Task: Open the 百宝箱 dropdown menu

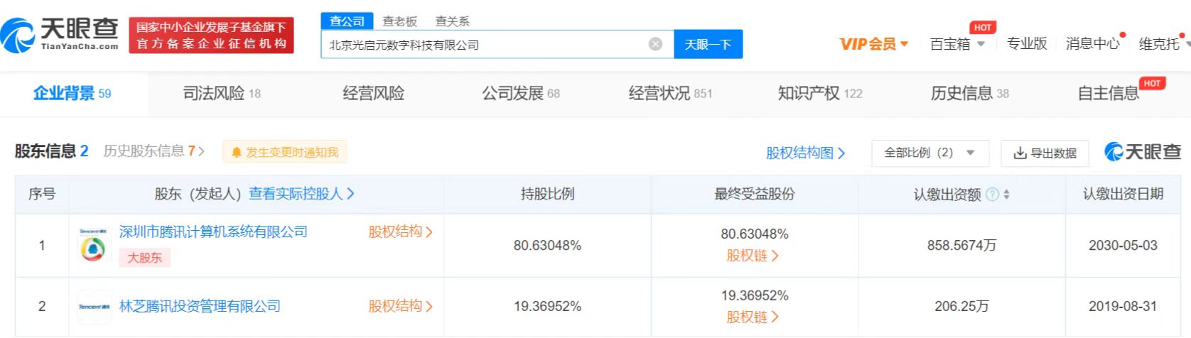Action: [x=957, y=44]
